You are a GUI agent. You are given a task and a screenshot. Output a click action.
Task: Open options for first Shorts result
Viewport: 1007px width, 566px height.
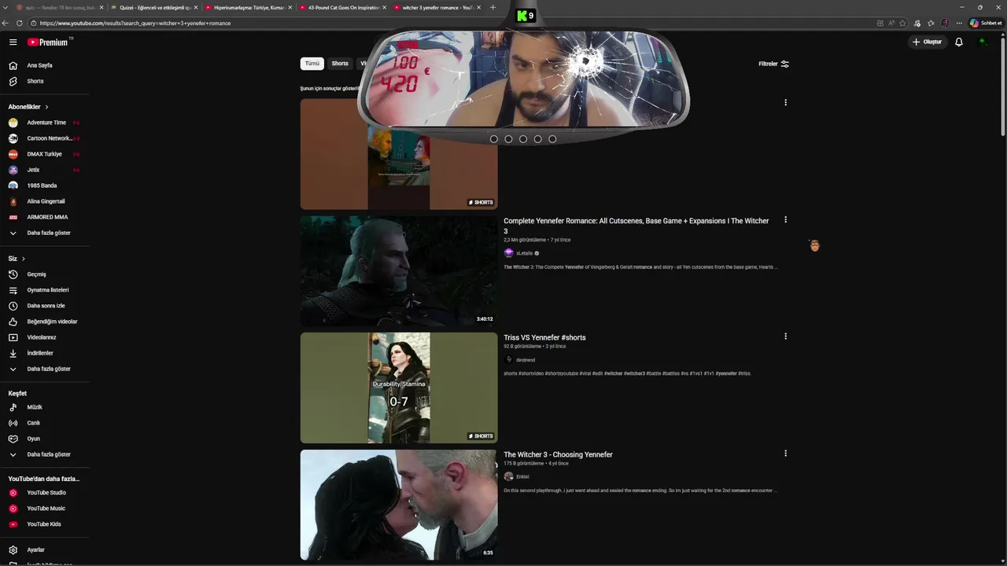[785, 102]
